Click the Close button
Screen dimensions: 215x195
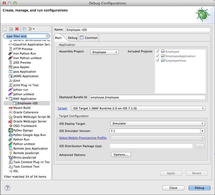tap(173, 188)
